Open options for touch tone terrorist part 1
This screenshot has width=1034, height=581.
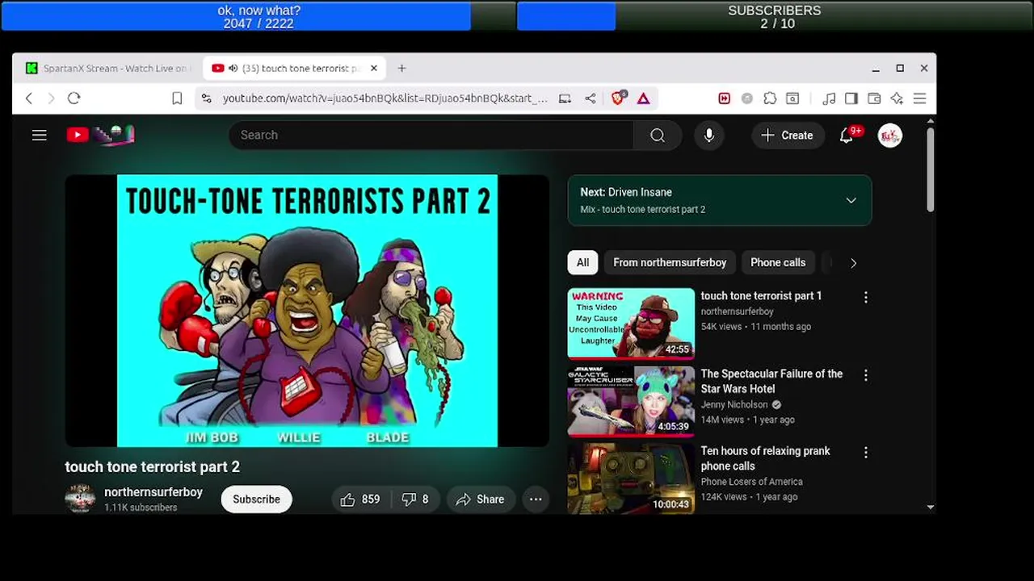(866, 298)
